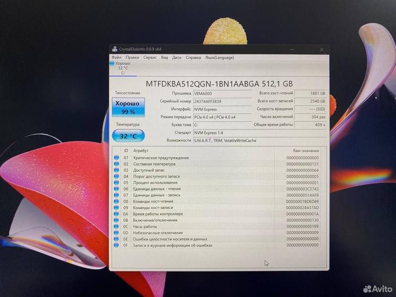Click the Буква тома field C:
The height and width of the screenshot is (297, 396).
222,125
